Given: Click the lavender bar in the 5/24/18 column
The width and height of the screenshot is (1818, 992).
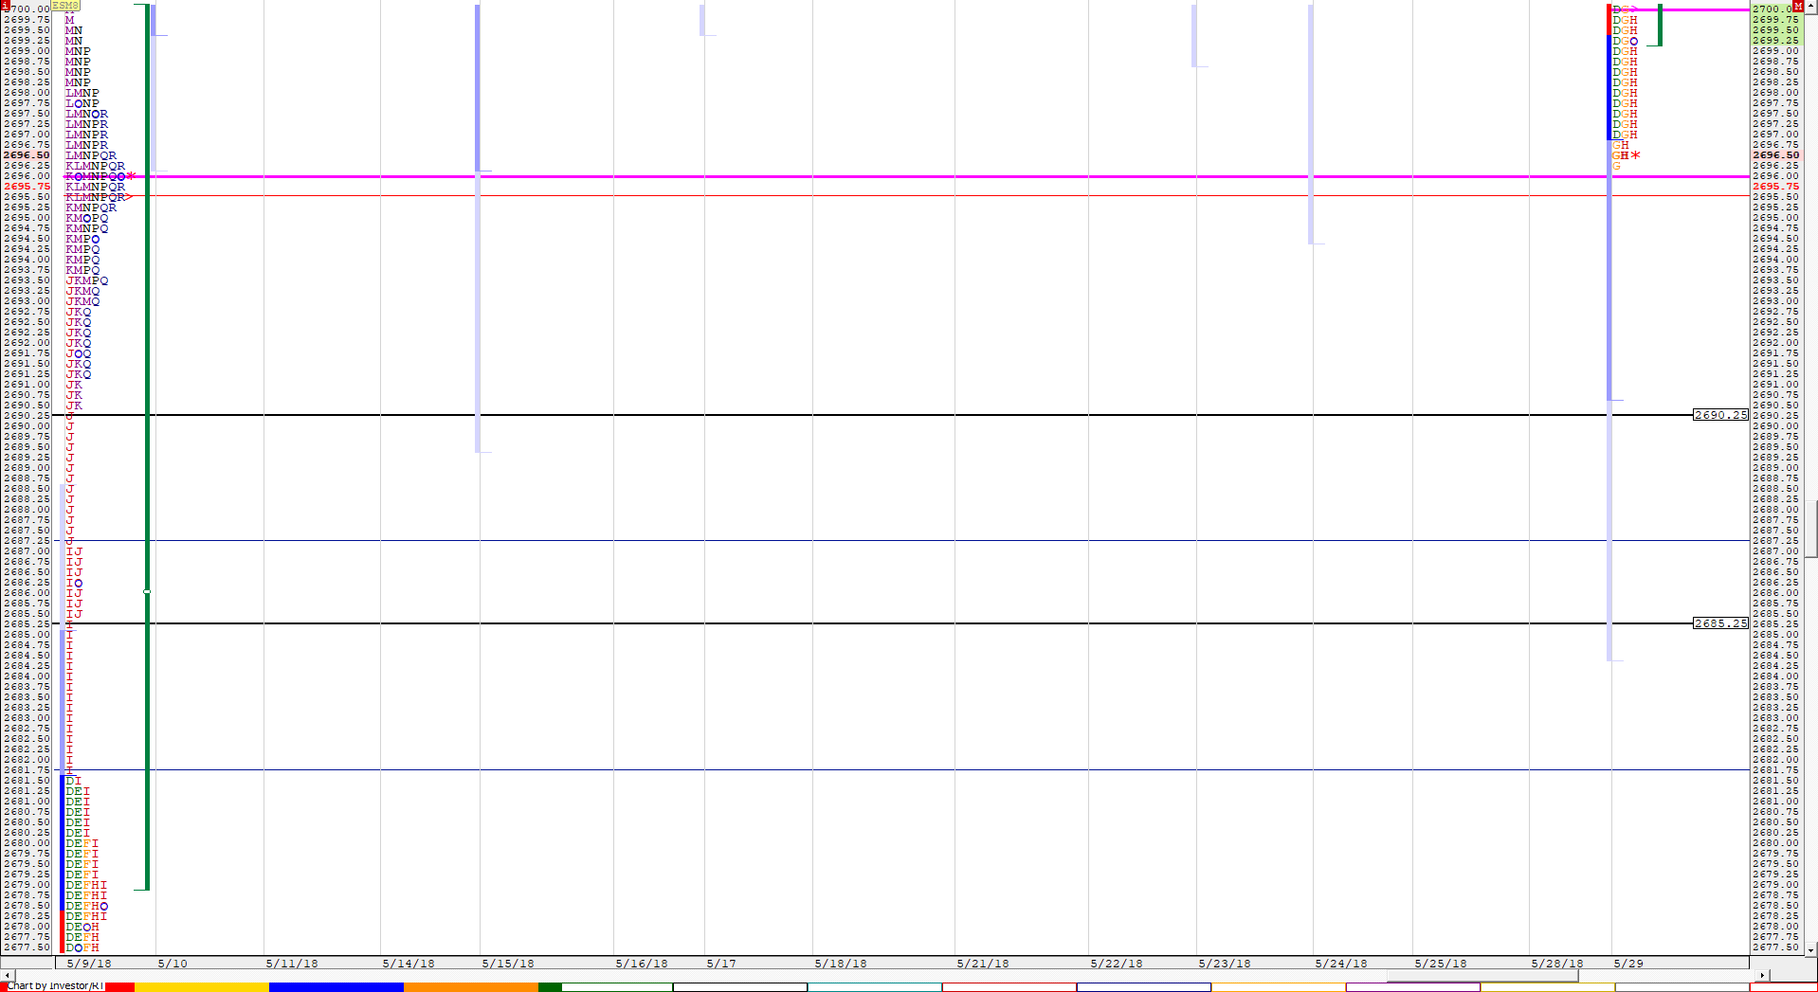Looking at the screenshot, I should tap(1311, 124).
